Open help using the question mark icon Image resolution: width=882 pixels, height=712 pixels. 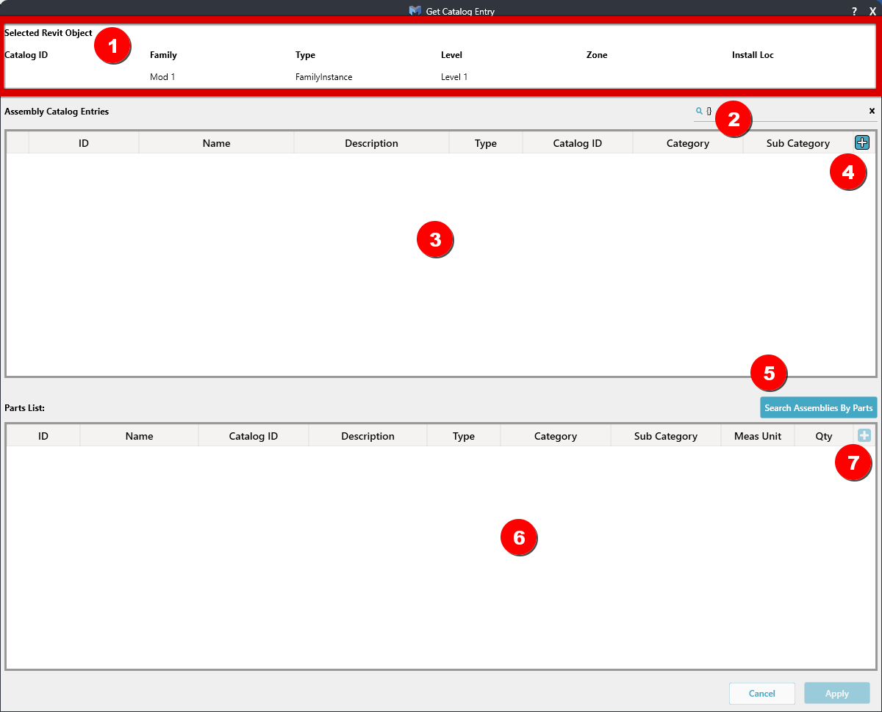click(x=854, y=11)
